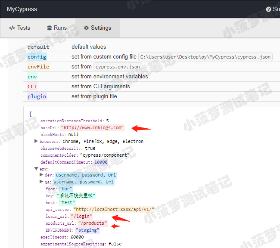This screenshot has width=280, height=248.
Task: Click the database icon beside Runs
Action: click(49, 28)
